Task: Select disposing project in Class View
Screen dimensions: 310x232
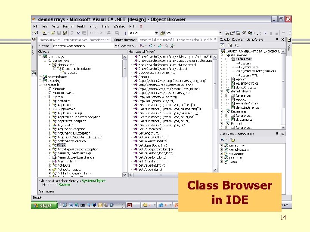Action: [x=237, y=153]
